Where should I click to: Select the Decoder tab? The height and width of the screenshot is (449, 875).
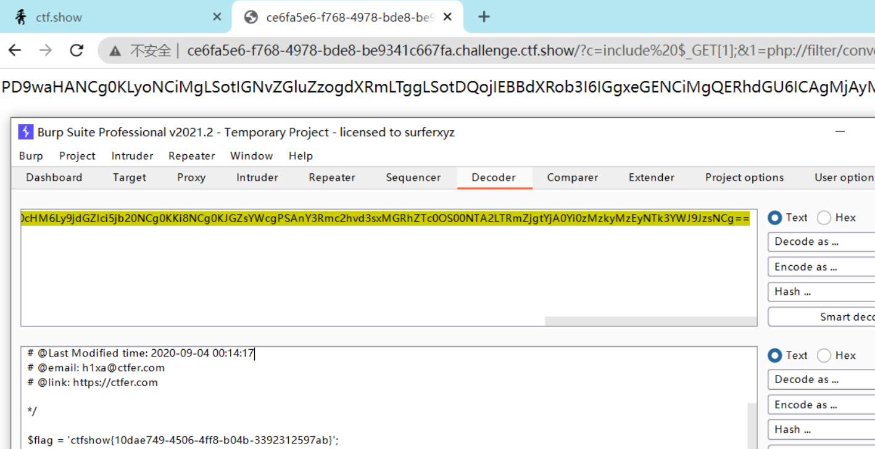(x=494, y=178)
